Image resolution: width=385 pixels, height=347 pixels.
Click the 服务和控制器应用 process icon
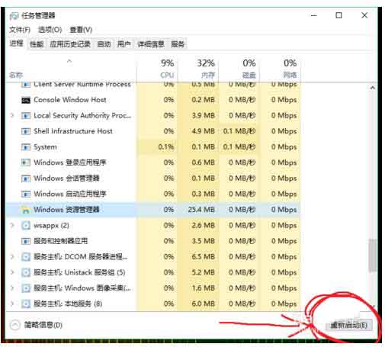click(26, 241)
